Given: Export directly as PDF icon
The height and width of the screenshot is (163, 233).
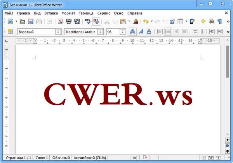Looking at the screenshot, I should point(60,21).
